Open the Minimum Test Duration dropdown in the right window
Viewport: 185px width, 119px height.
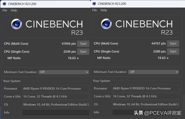point(153,72)
